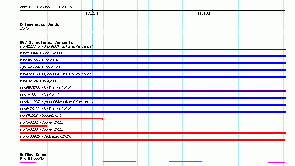Image resolution: width=295 pixels, height=166 pixels.
Task: Click nsv6585788 (Sedlazeck2020) label
Action: tap(46, 88)
